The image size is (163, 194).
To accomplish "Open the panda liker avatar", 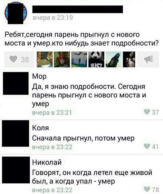I will coord(96,59).
